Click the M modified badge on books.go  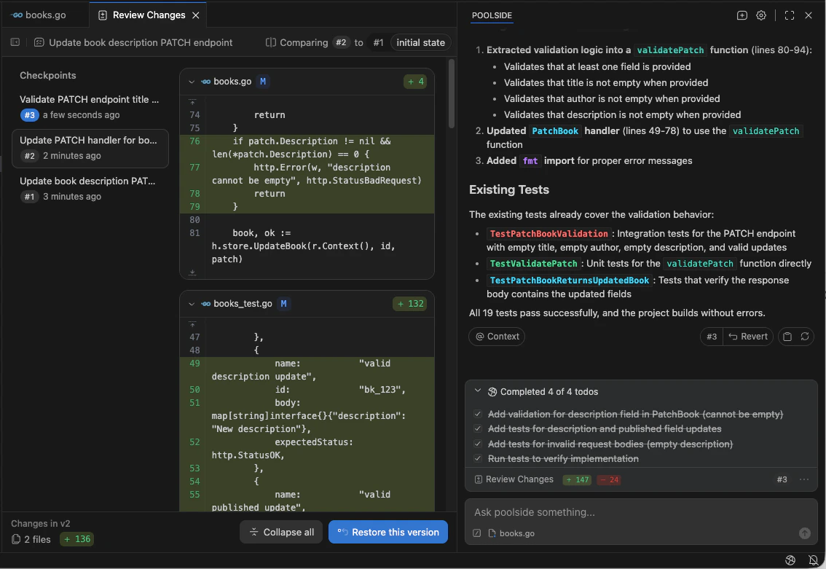(x=263, y=82)
